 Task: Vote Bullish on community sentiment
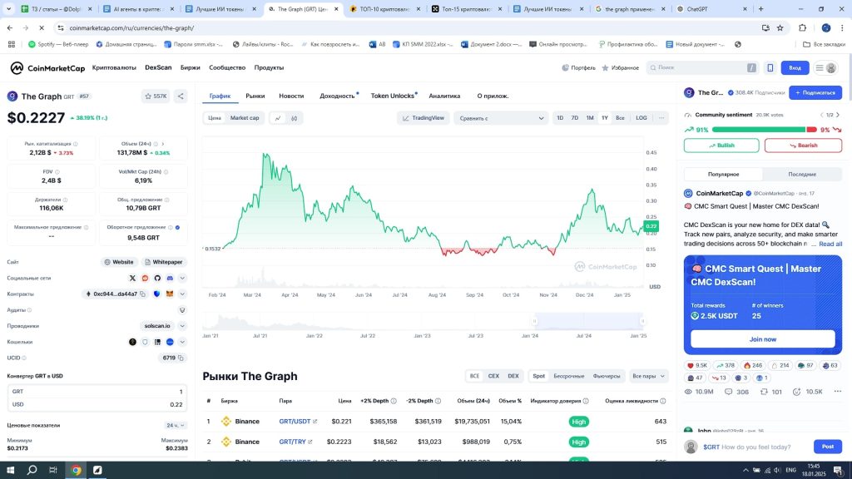coord(721,146)
